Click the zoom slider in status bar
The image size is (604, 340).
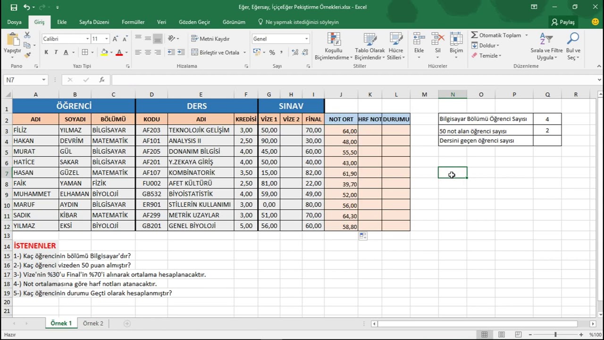[x=555, y=334]
